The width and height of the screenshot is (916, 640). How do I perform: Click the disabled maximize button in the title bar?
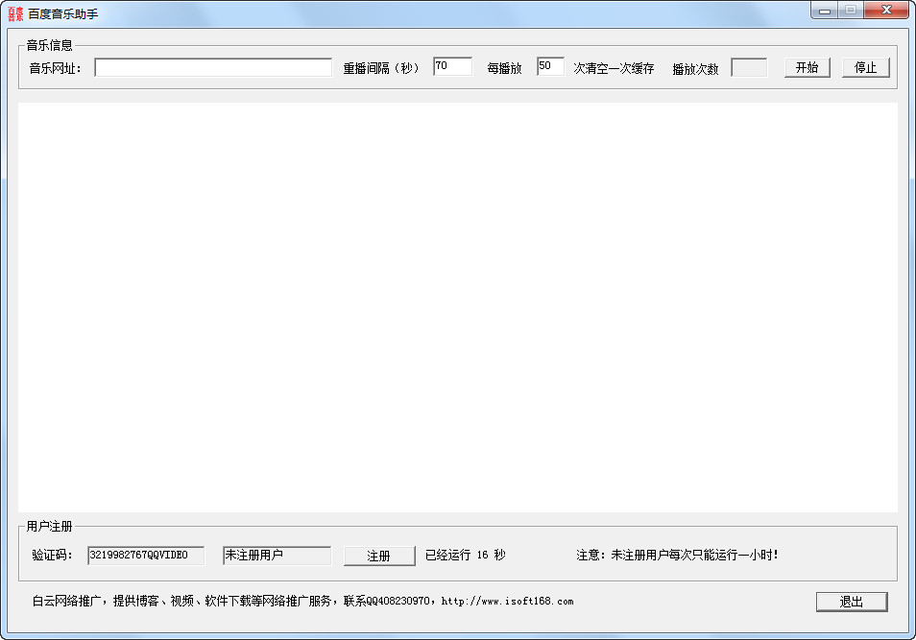pos(851,10)
